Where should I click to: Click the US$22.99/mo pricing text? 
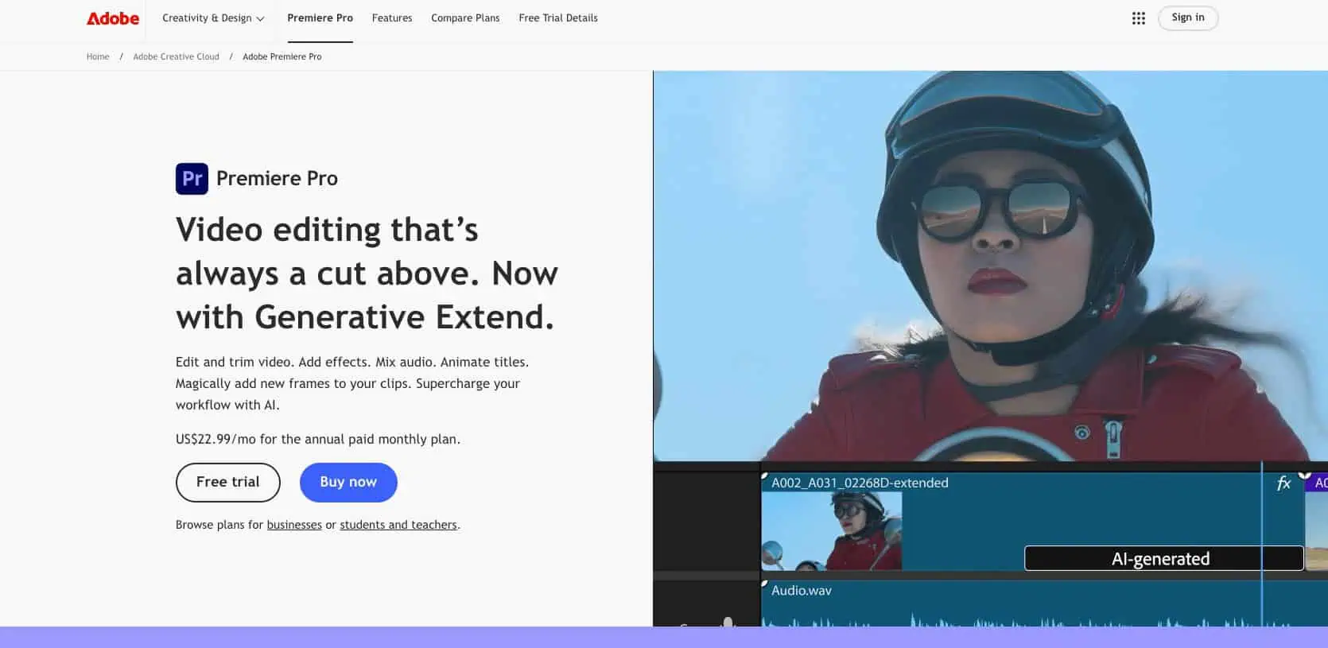click(x=318, y=439)
